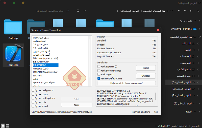The width and height of the screenshot is (202, 128).
Task: Click the search magnifier icon
Action: click(x=68, y=11)
